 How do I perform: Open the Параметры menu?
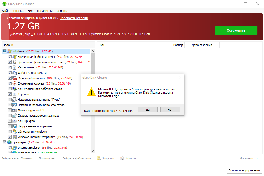(44, 11)
